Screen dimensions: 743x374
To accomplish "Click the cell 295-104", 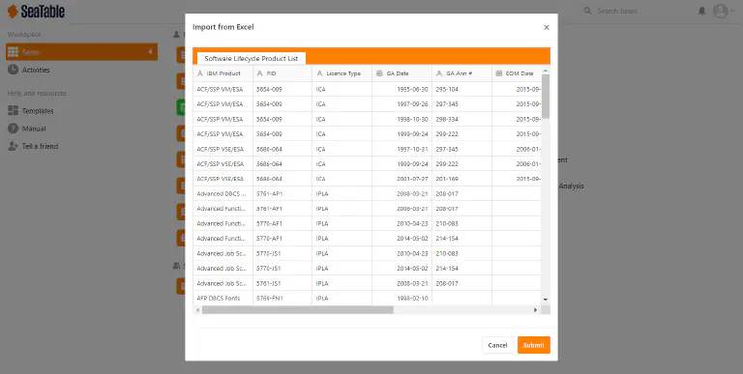I will click(x=461, y=89).
